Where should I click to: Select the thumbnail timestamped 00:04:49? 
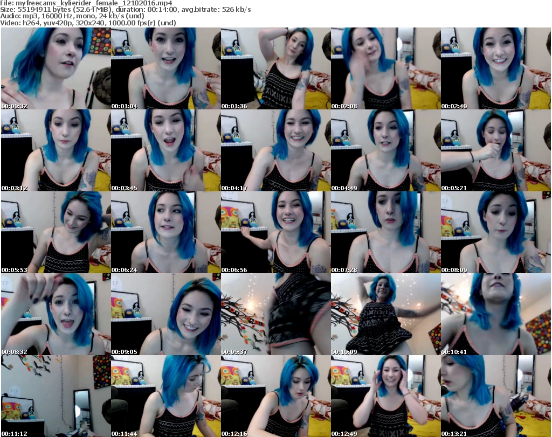click(x=386, y=150)
